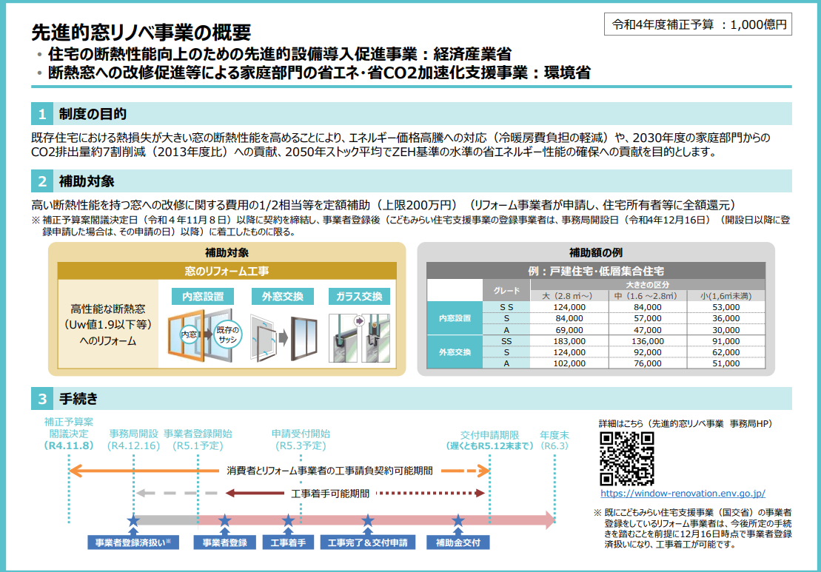Click the 遅くともR5.12末まで deadline label
This screenshot has width=821, height=572.
[x=489, y=446]
